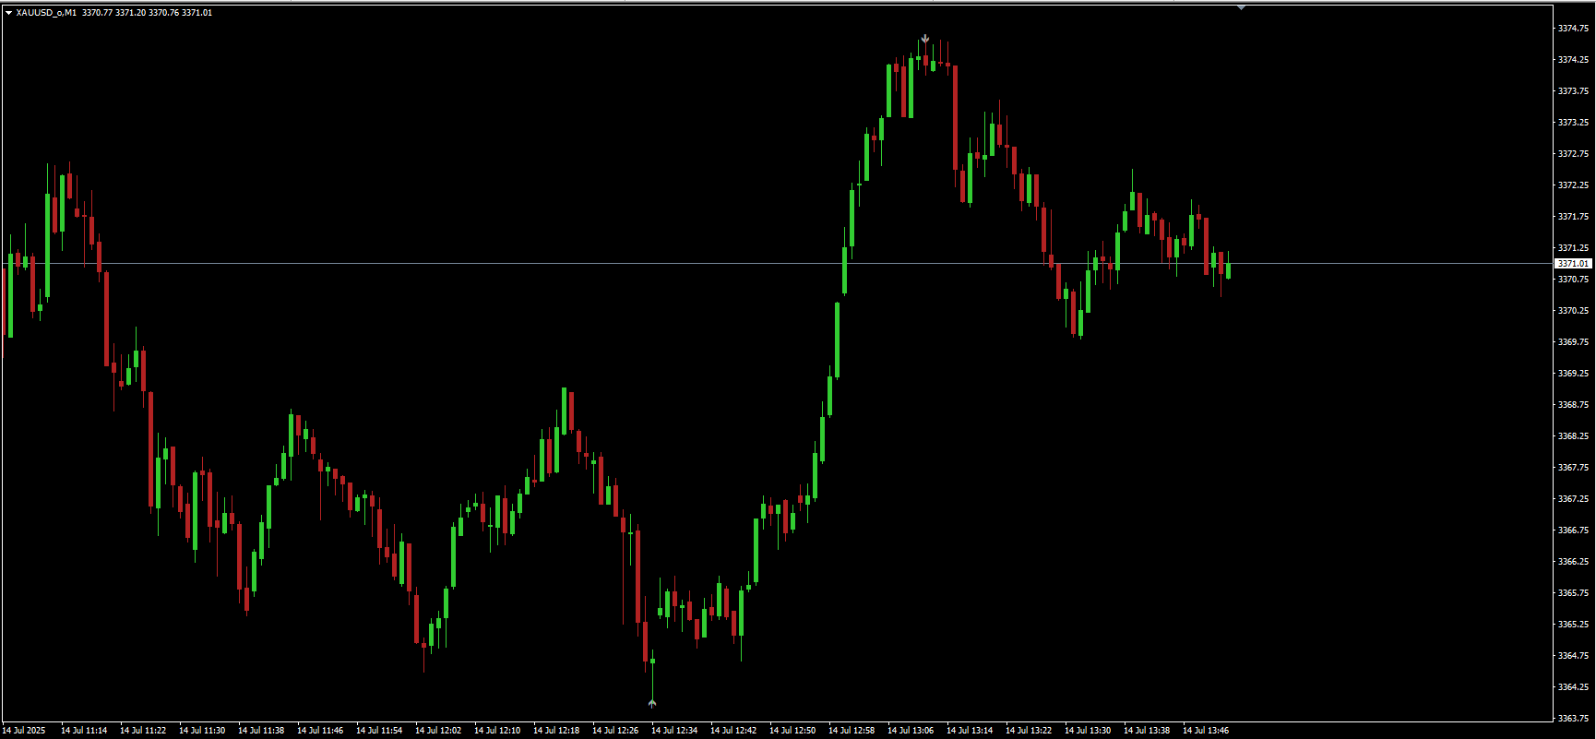
Task: Click the 14 Jul 11:38 time label
Action: (x=261, y=731)
